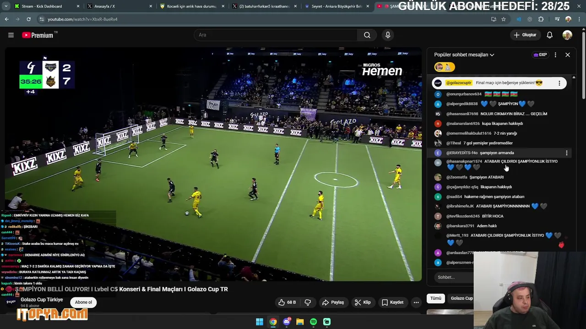Open the Windows Start menu
This screenshot has width=586, height=329.
coord(260,322)
